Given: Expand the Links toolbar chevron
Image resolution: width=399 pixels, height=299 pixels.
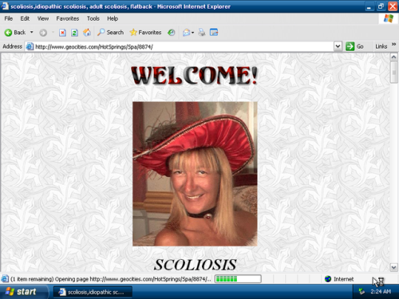Looking at the screenshot, I should pos(393,45).
